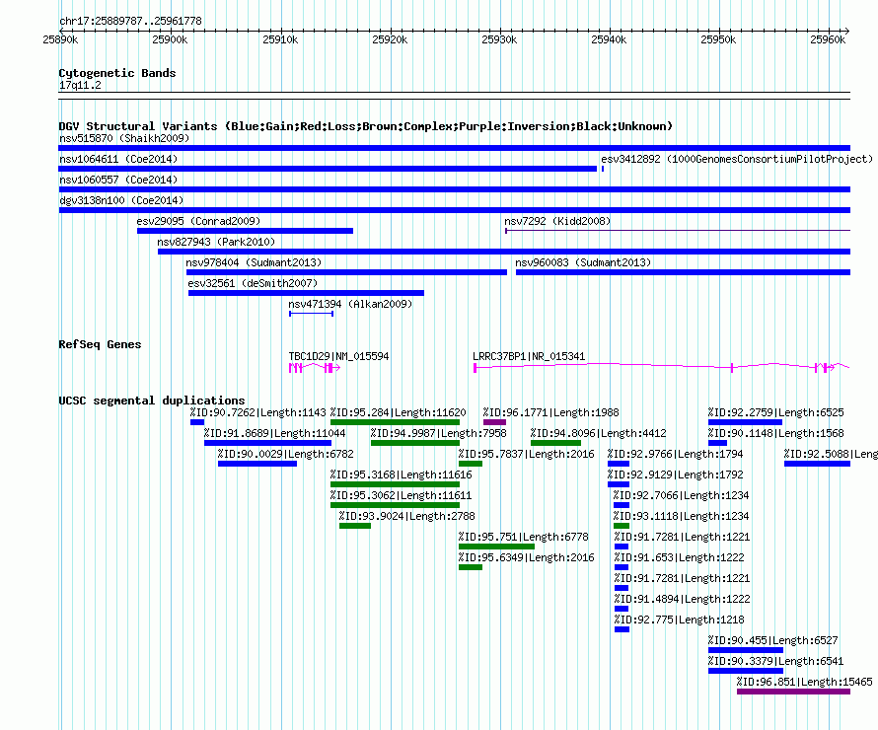The height and width of the screenshot is (730, 878).
Task: Select the blue bar under nsv978404
Action: point(346,272)
